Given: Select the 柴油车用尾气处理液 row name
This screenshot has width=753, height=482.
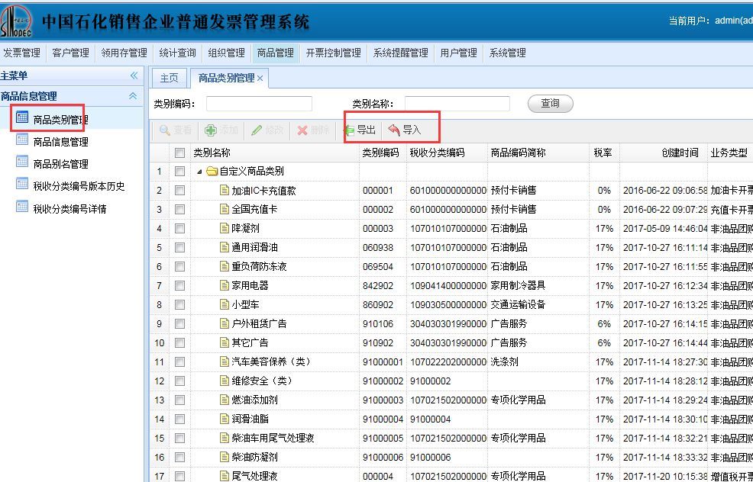Looking at the screenshot, I should click(x=273, y=438).
